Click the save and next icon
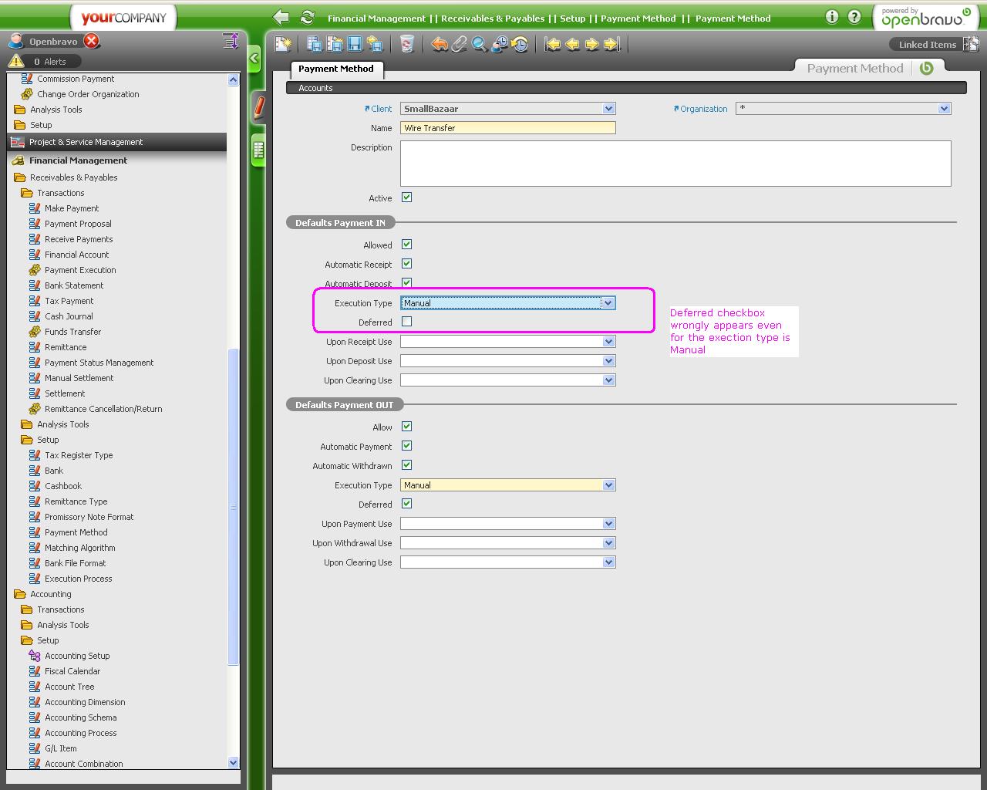The width and height of the screenshot is (987, 790). tap(375, 44)
